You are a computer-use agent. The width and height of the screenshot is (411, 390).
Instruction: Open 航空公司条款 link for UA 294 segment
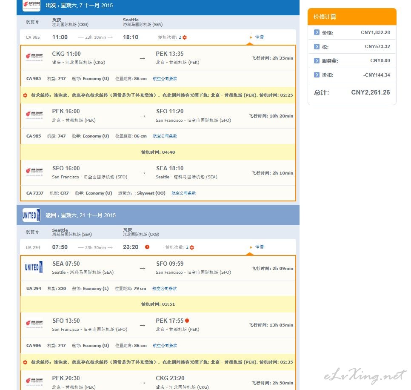(165, 289)
